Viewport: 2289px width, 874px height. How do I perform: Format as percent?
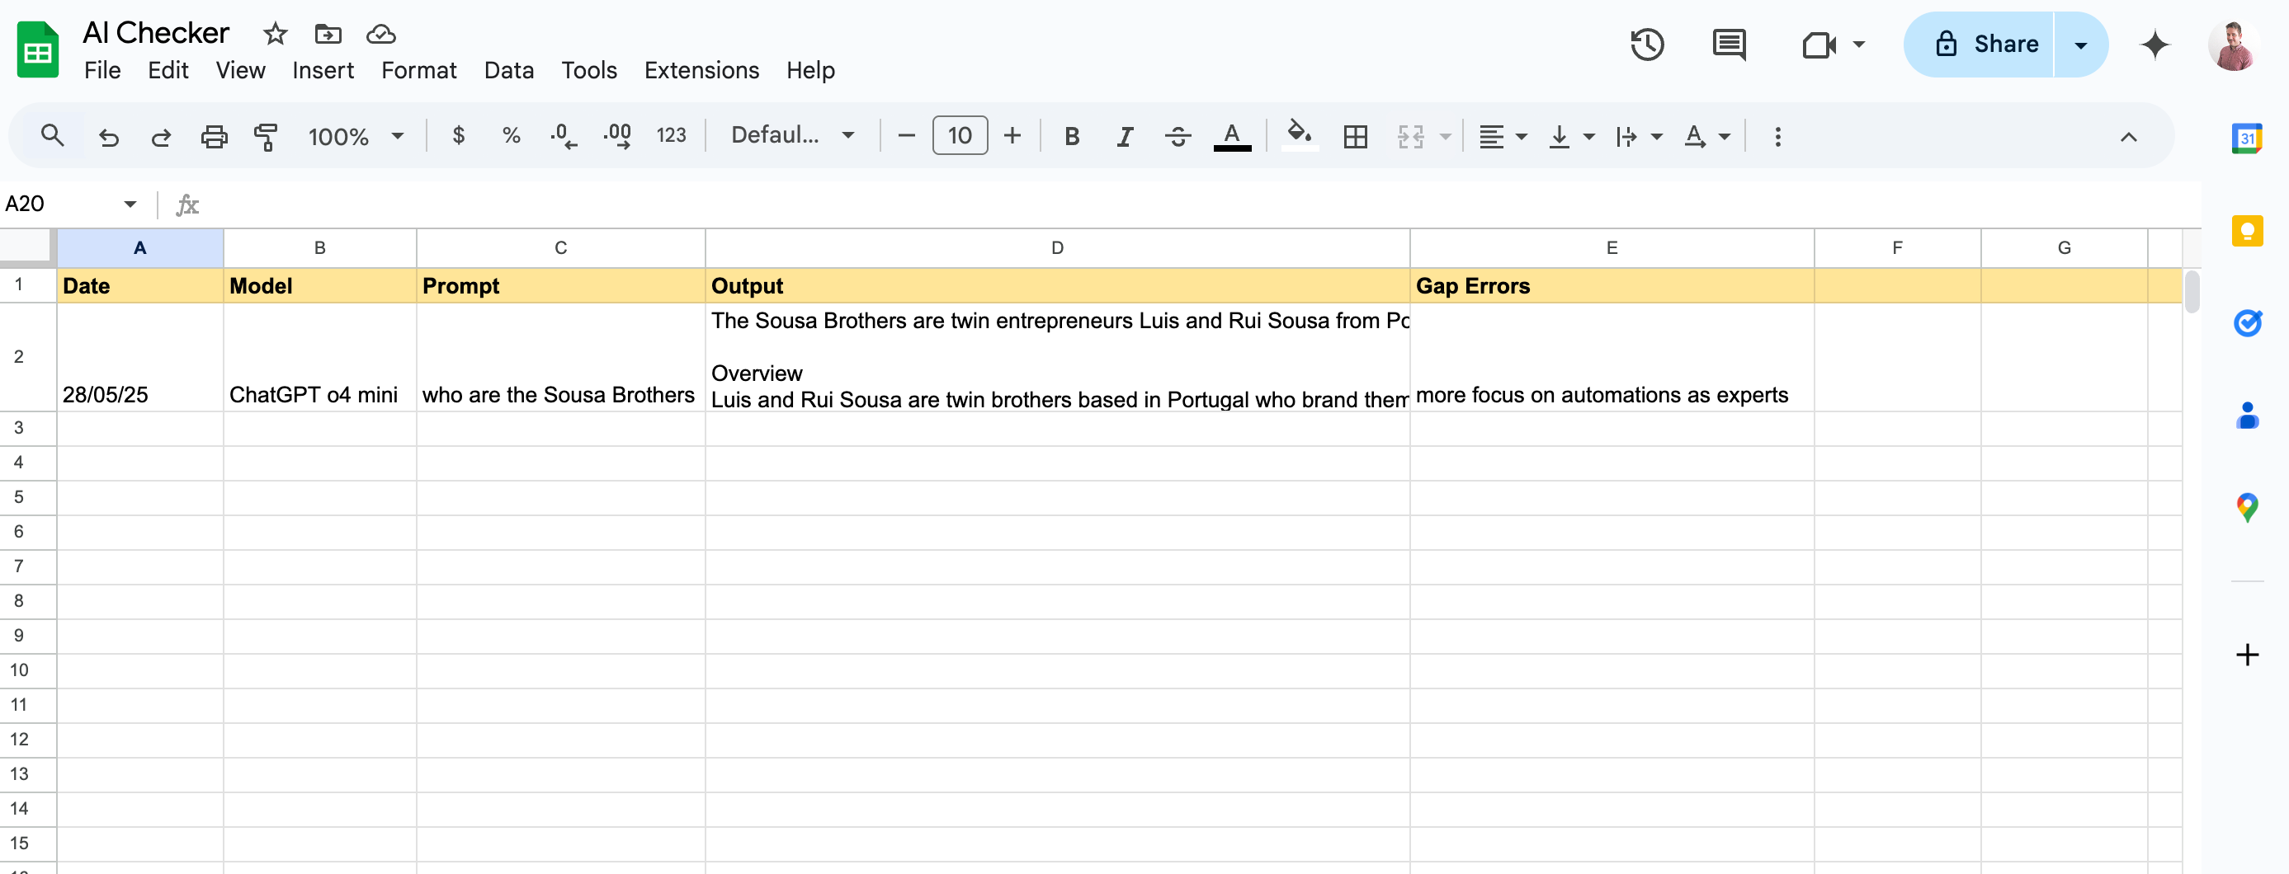511,135
